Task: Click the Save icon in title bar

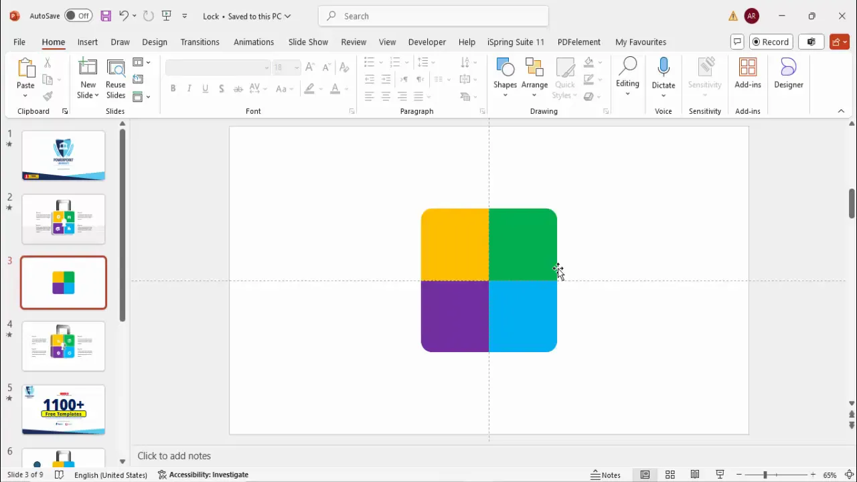Action: (x=106, y=15)
